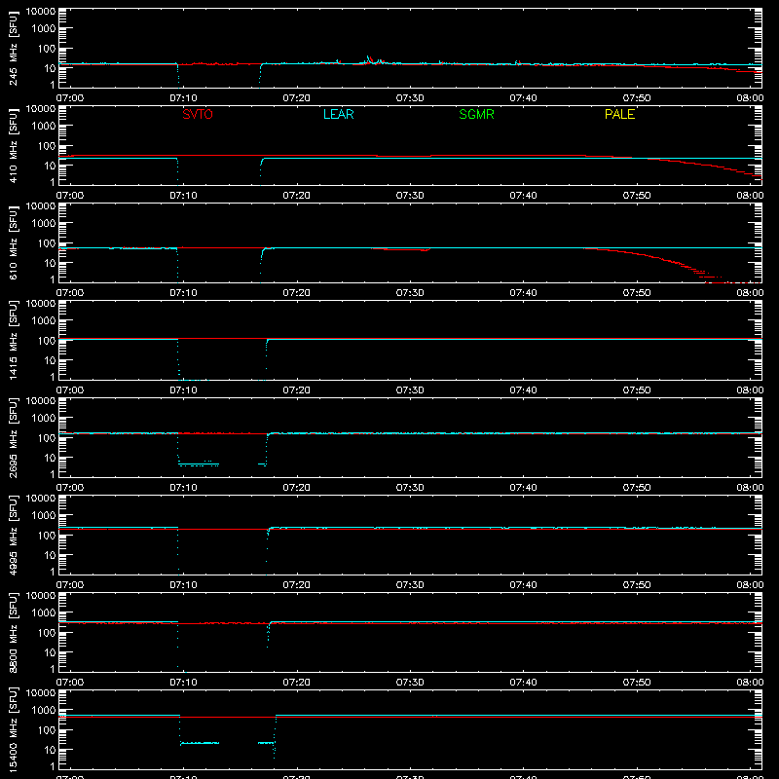Select the 4995 MHz [SFU] axis label

(13, 536)
